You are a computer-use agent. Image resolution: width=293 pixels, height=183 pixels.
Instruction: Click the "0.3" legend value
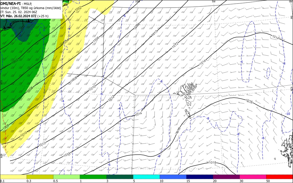[x=29, y=181]
